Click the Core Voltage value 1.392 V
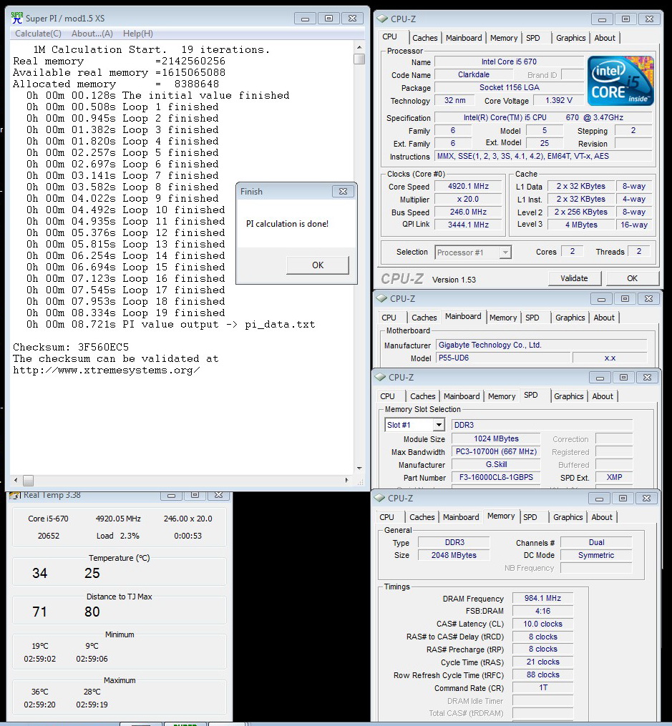 [558, 100]
